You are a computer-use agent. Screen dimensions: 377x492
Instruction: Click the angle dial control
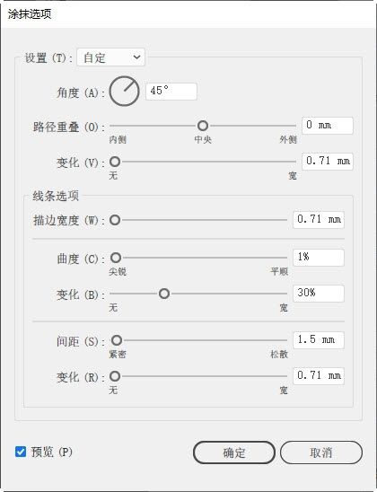124,92
